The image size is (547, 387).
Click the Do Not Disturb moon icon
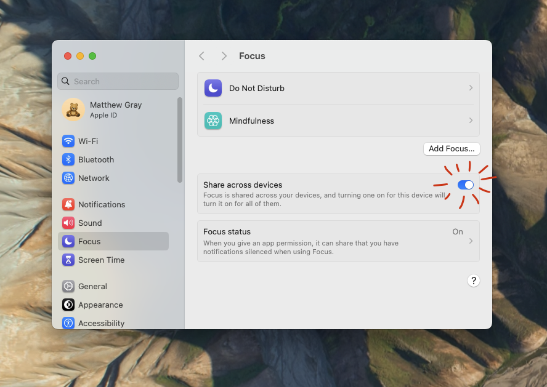pyautogui.click(x=213, y=89)
